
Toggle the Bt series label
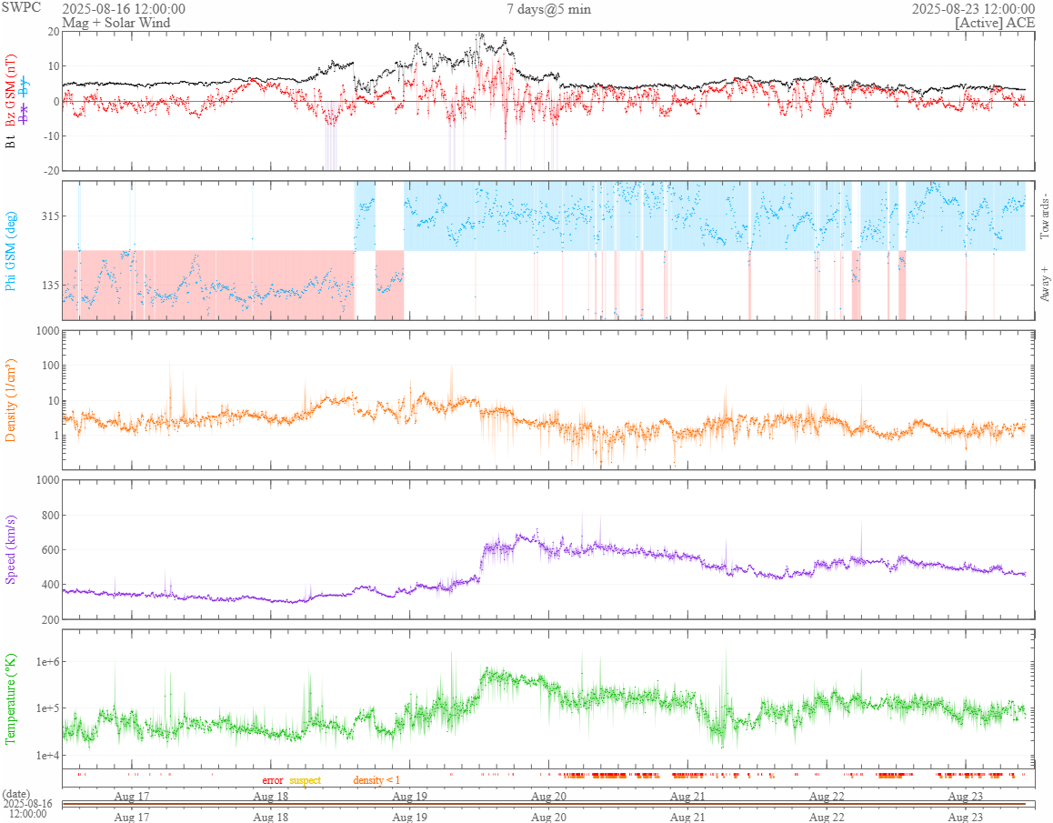pyautogui.click(x=10, y=142)
